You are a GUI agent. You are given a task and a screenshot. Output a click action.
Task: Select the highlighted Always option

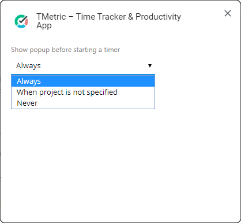coord(83,81)
